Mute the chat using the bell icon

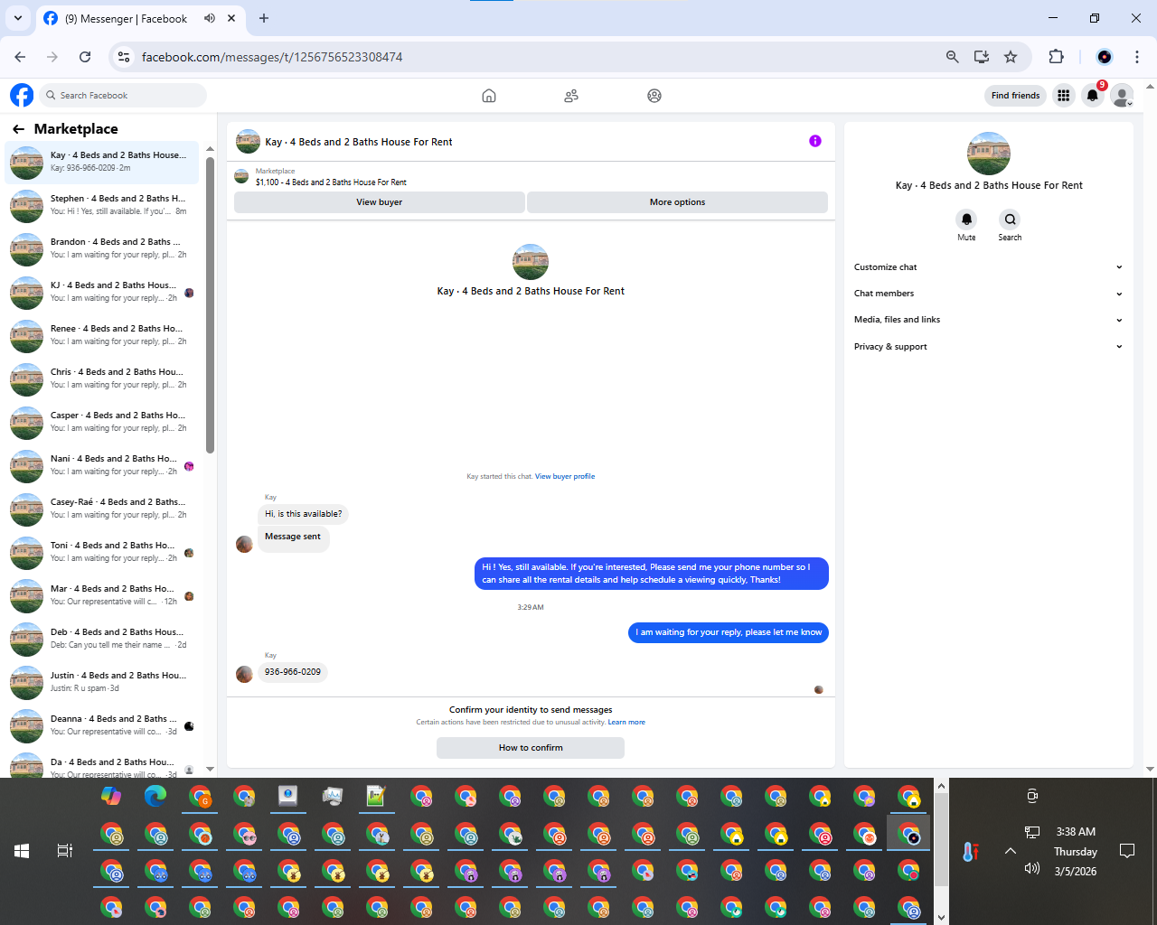click(x=966, y=220)
